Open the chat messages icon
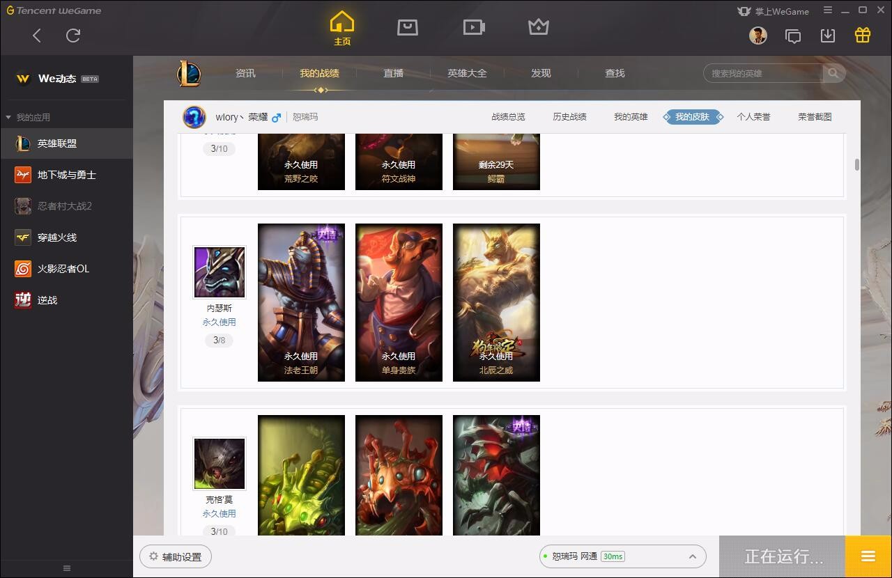The image size is (892, 578). (793, 36)
